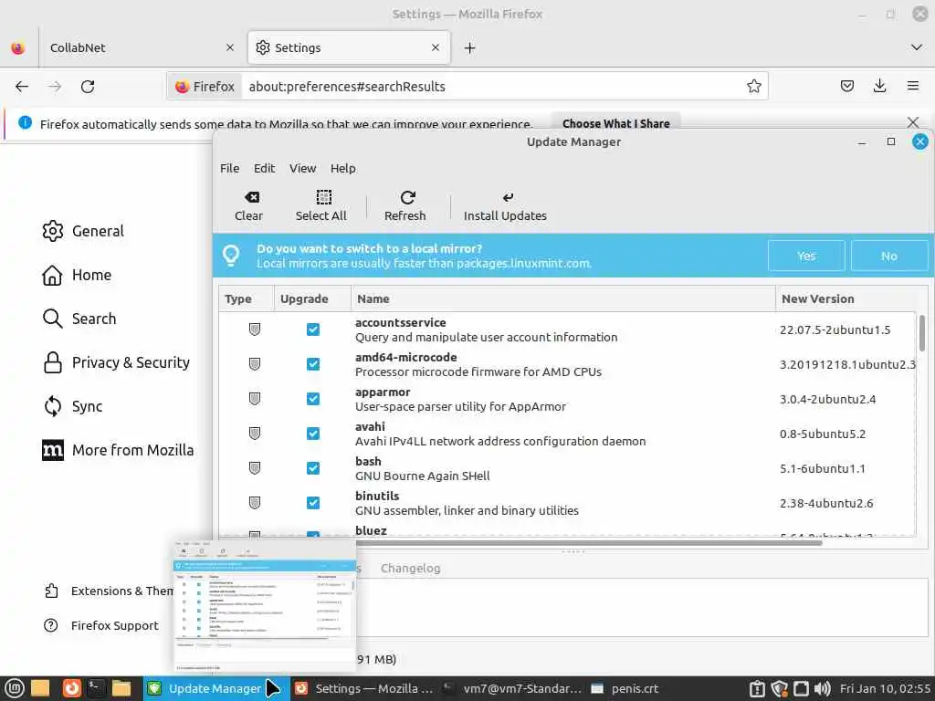Click Yes to switch to local mirror

(x=806, y=256)
